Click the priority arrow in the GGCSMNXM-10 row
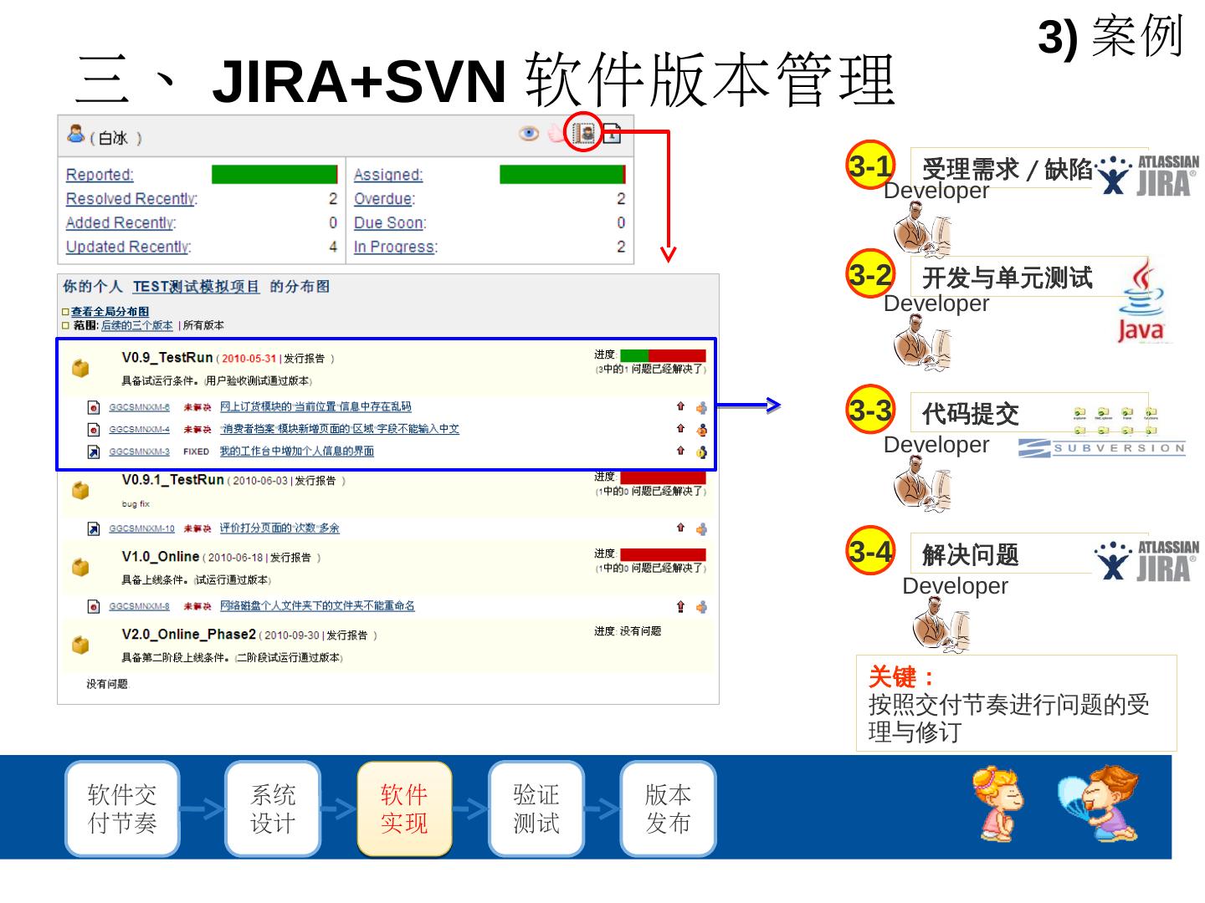1205x903 pixels. pyautogui.click(x=680, y=528)
